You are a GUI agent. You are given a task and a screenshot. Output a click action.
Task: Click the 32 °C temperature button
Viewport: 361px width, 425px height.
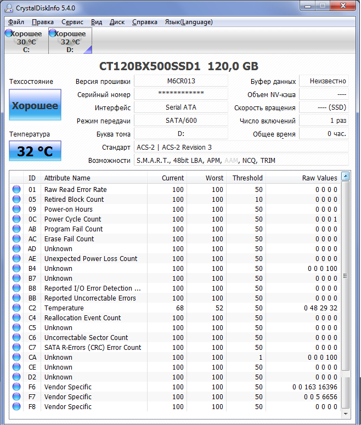(x=35, y=151)
